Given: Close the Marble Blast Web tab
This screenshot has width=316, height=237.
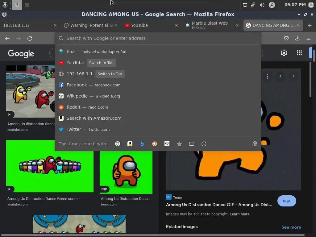Looking at the screenshot, I should click(x=237, y=25).
